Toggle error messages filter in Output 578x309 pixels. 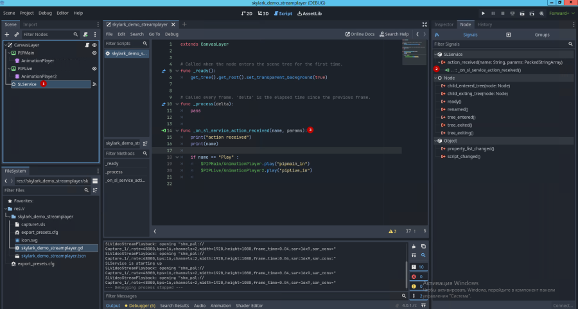click(x=417, y=276)
